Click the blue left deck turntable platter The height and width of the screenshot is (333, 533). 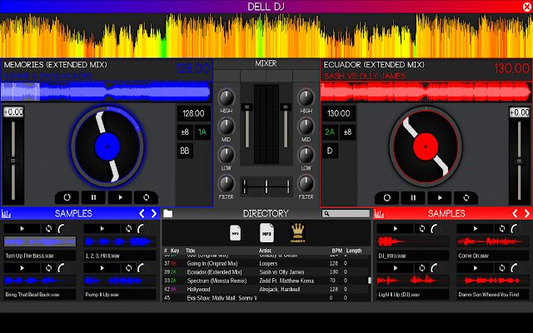107,147
